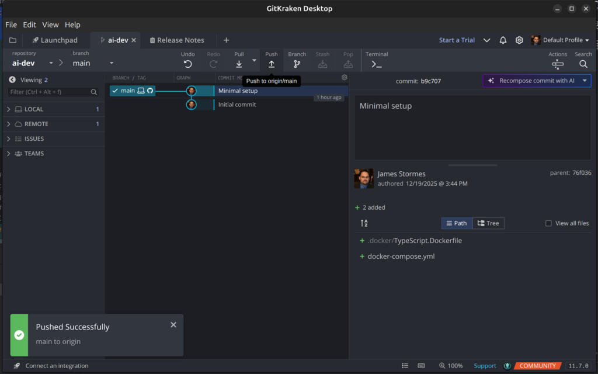598x374 pixels.
Task: Switch file list to Tree view
Action: [488, 223]
